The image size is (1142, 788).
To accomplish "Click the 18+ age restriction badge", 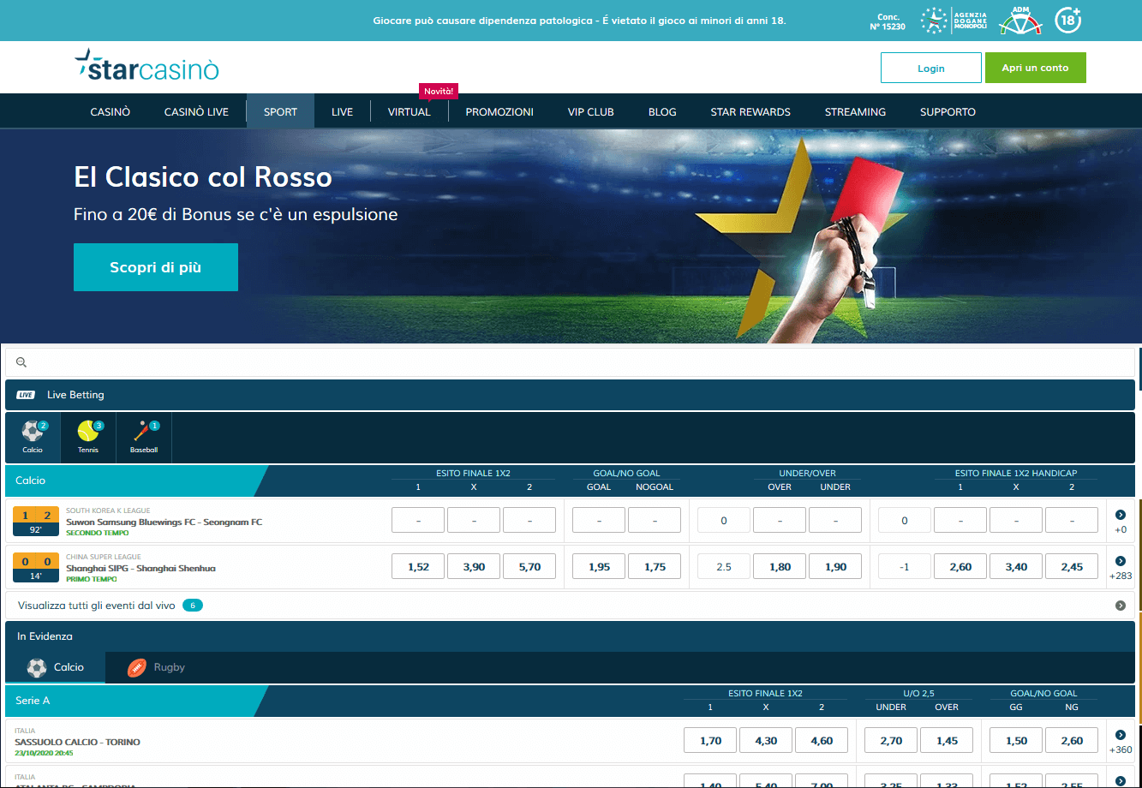I will [1068, 20].
